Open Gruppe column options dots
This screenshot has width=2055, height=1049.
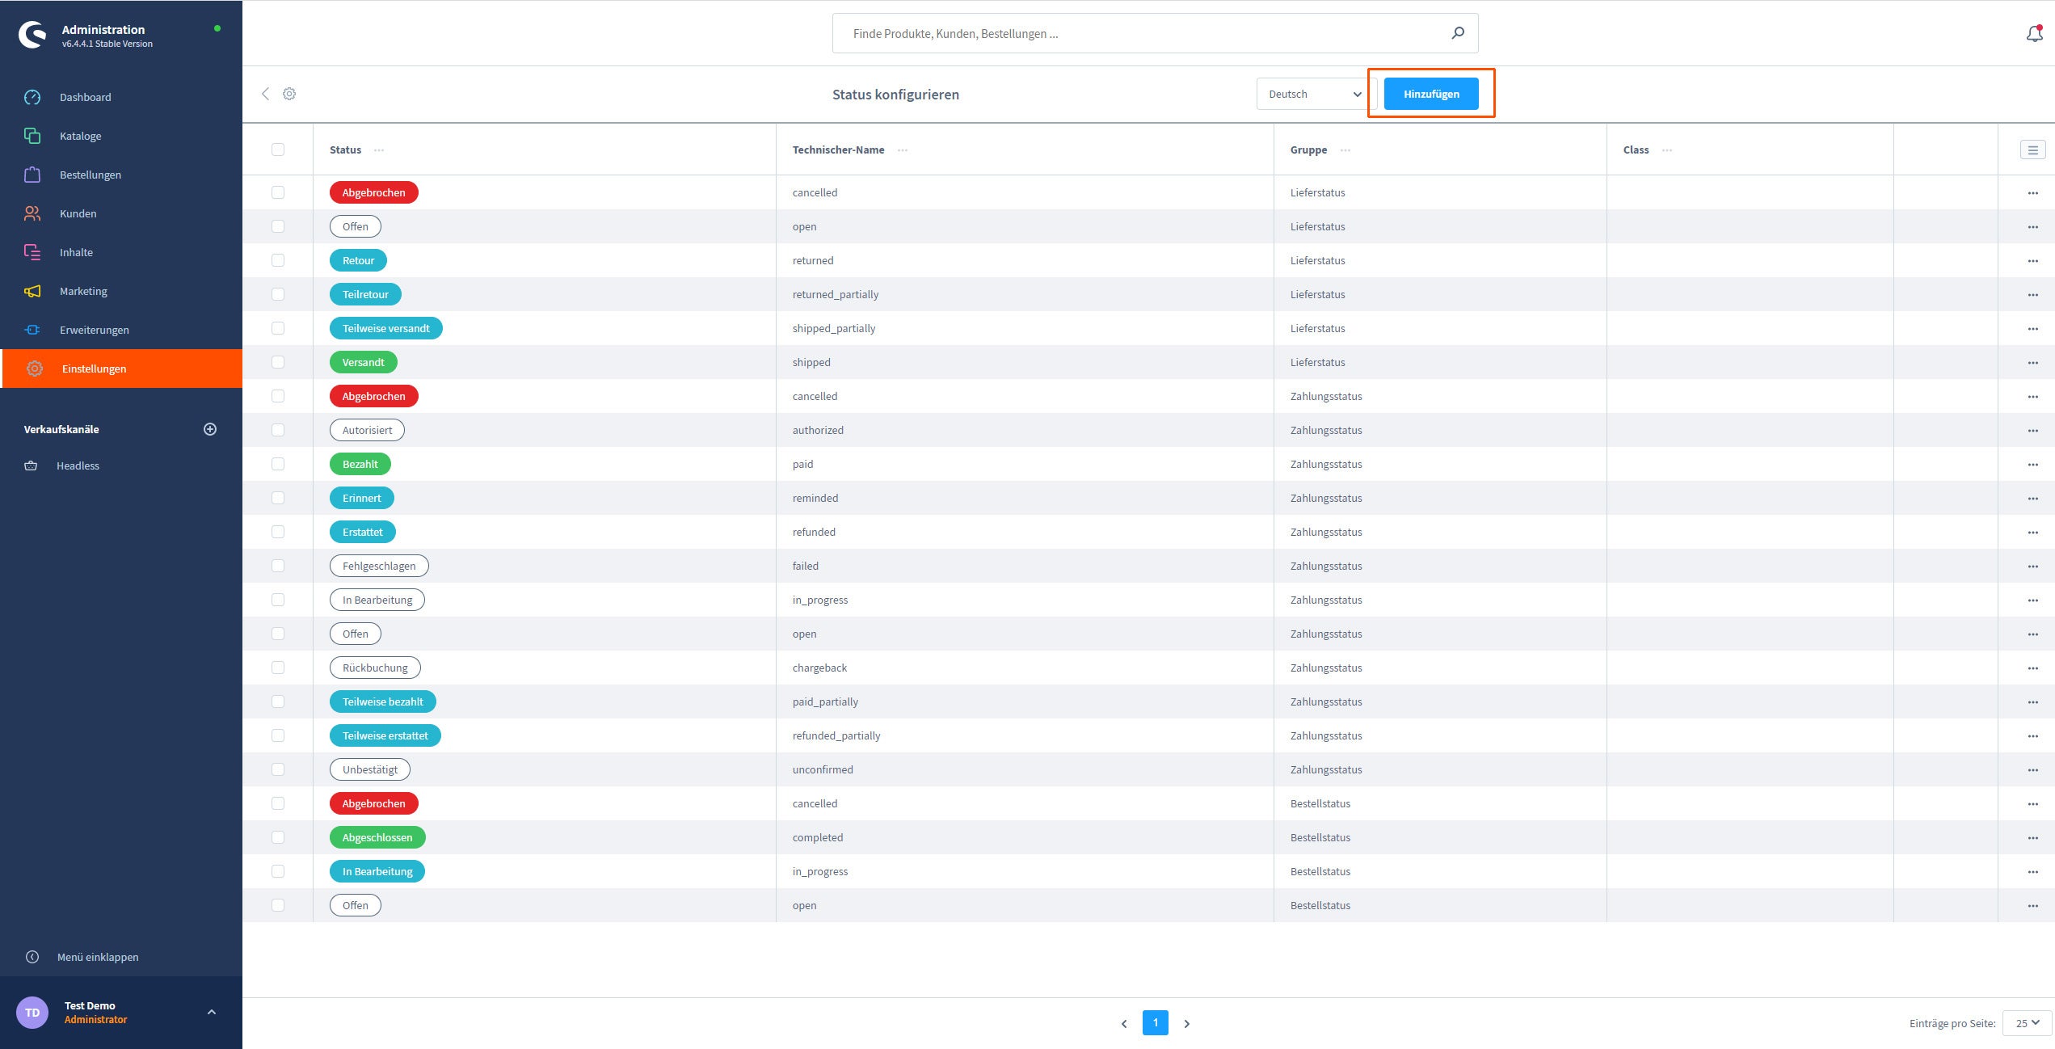coord(1345,150)
